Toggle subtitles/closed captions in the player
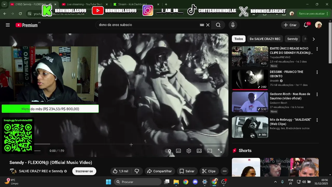This screenshot has height=187, width=332. tap(178, 151)
